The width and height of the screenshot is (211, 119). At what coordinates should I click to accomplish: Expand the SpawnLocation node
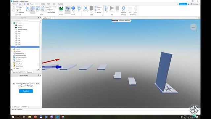click(14, 29)
